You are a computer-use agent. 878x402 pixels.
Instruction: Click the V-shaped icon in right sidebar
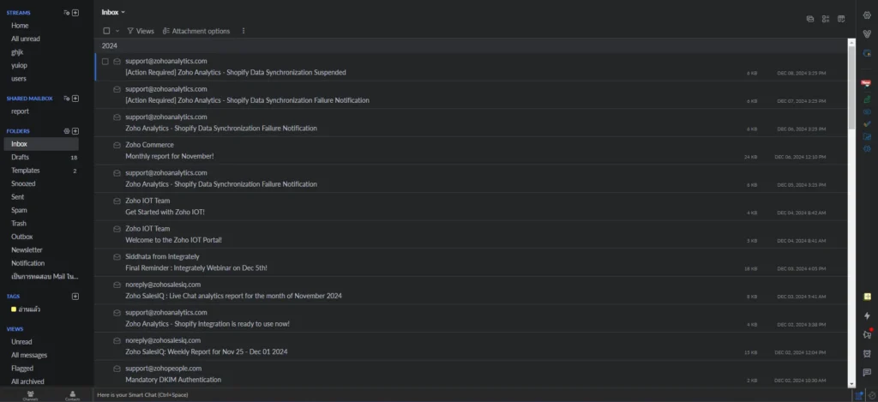coord(867,34)
